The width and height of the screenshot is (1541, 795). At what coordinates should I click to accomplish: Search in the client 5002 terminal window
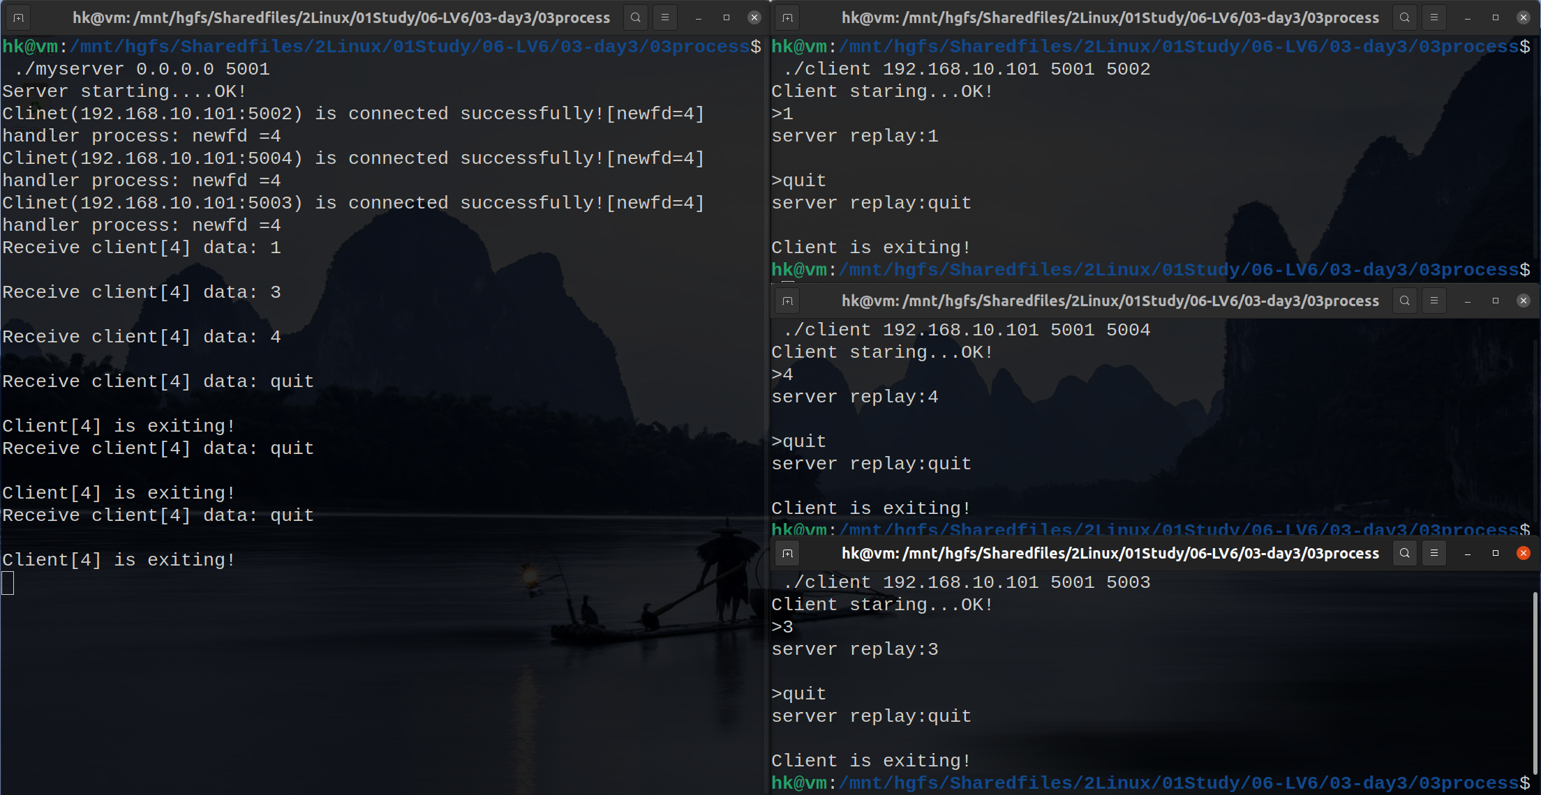click(x=1404, y=17)
